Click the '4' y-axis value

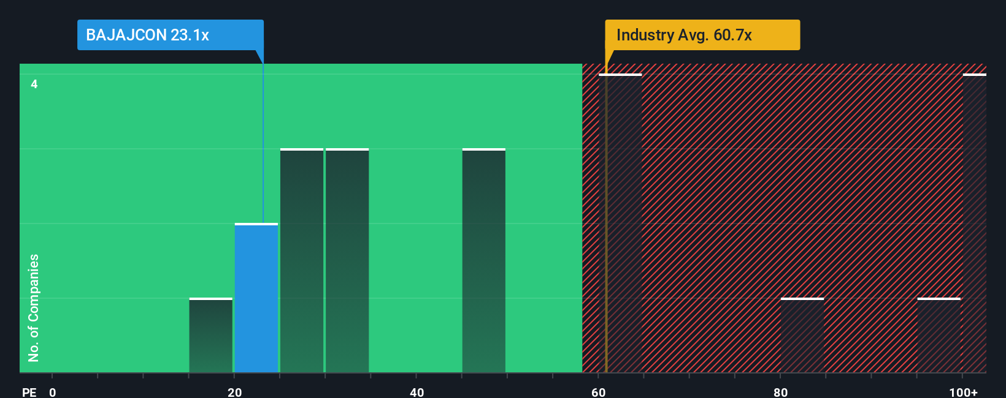[34, 84]
